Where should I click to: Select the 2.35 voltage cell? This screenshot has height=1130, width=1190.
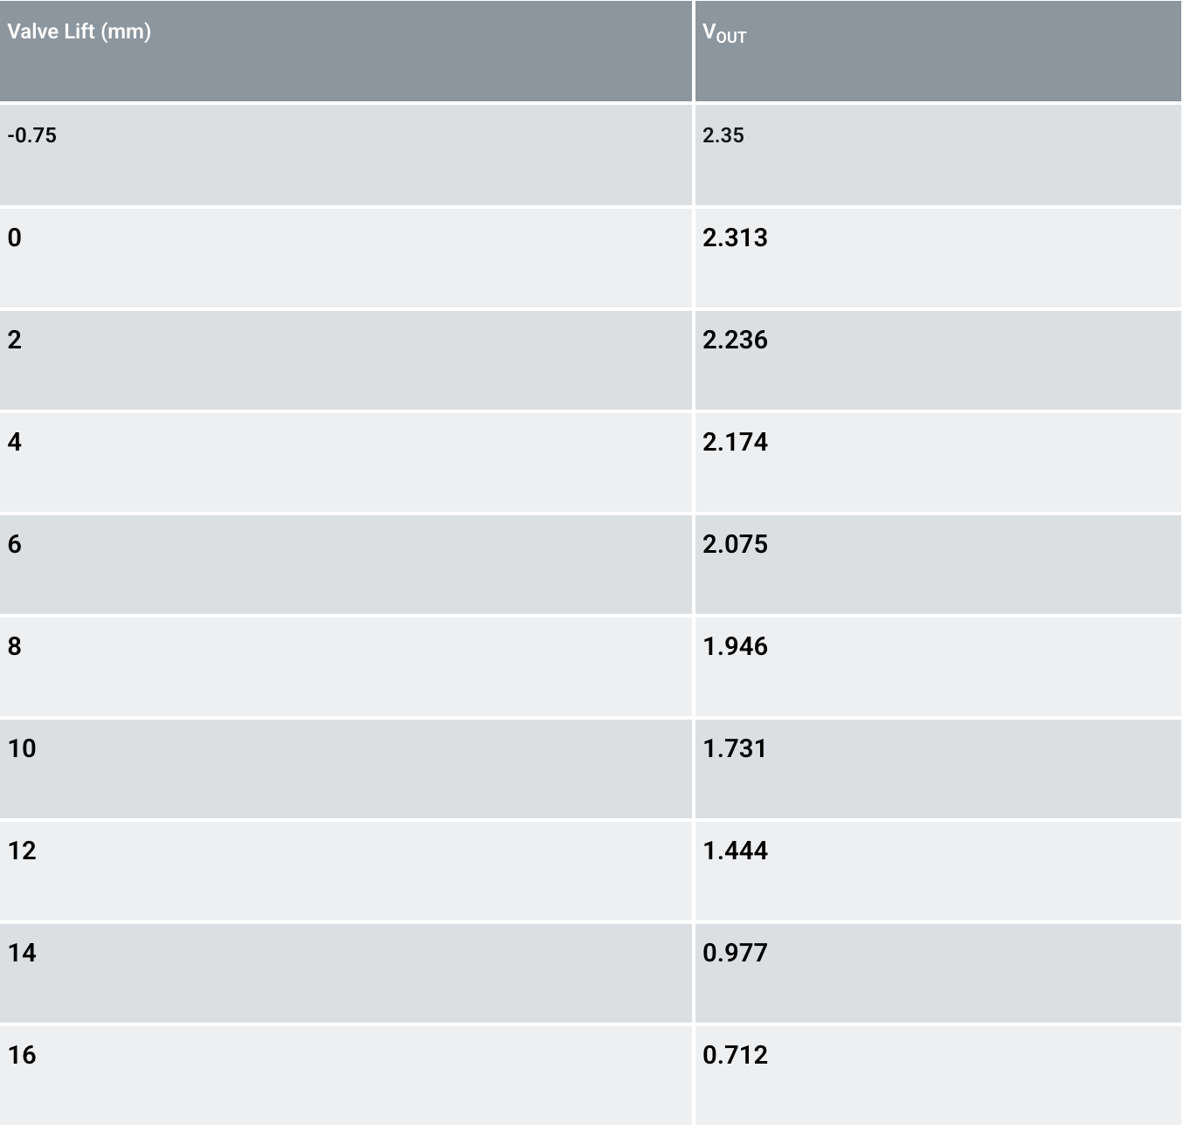[x=723, y=135]
